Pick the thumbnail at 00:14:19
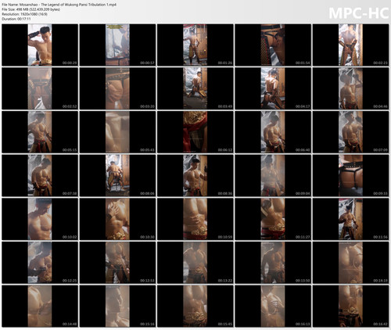The height and width of the screenshot is (330, 391). point(350,263)
